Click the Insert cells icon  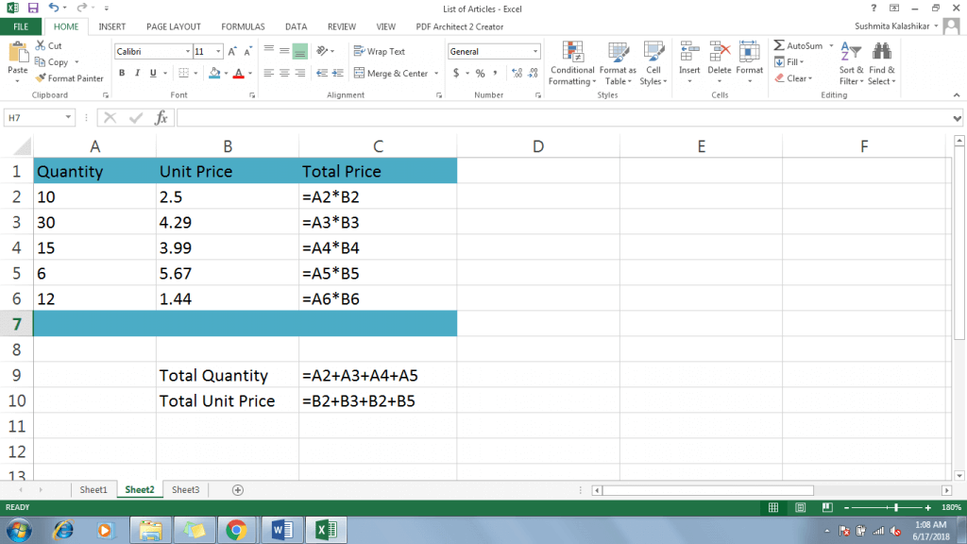coord(689,53)
